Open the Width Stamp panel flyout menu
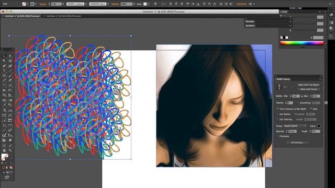The image size is (335, 188). [320, 79]
